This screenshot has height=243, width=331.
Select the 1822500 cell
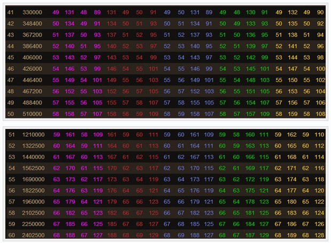(x=33, y=191)
